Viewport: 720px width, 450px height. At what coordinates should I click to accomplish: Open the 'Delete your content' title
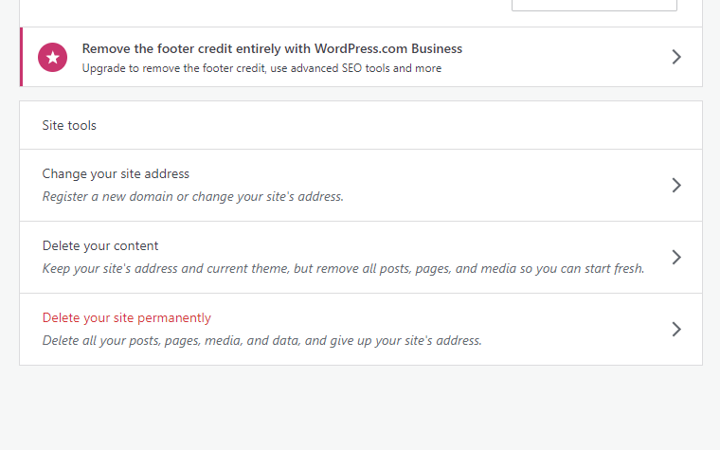click(100, 246)
